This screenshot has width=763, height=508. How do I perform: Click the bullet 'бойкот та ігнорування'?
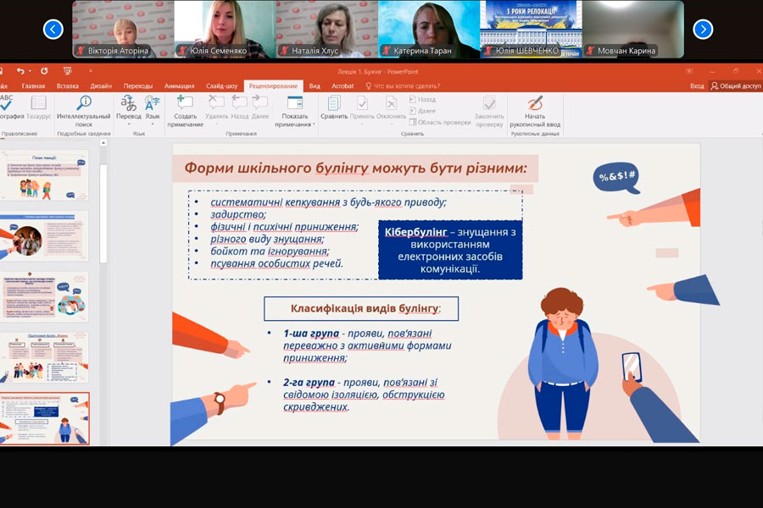point(270,251)
